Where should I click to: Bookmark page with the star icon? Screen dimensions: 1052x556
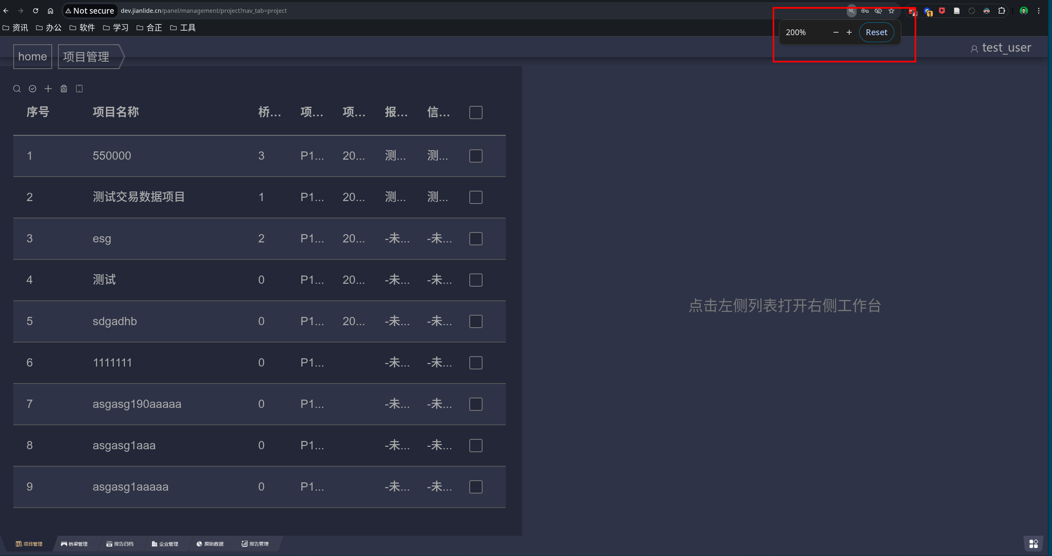coord(891,11)
